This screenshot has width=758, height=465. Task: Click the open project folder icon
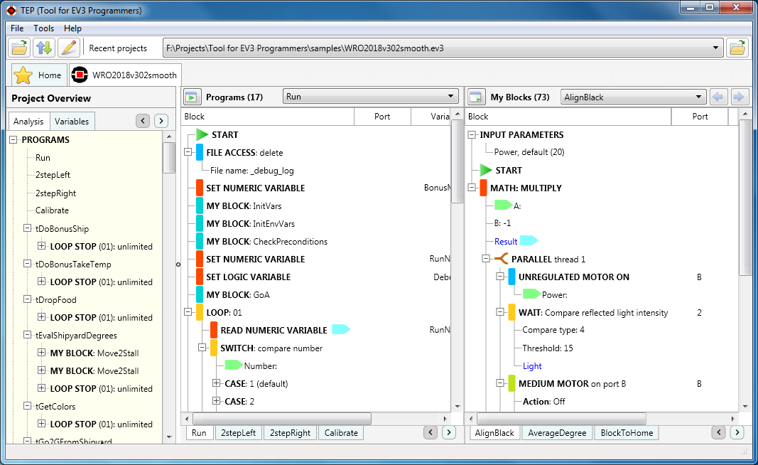point(19,48)
